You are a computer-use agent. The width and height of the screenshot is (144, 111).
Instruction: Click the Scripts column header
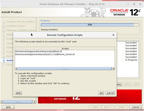click(65, 48)
